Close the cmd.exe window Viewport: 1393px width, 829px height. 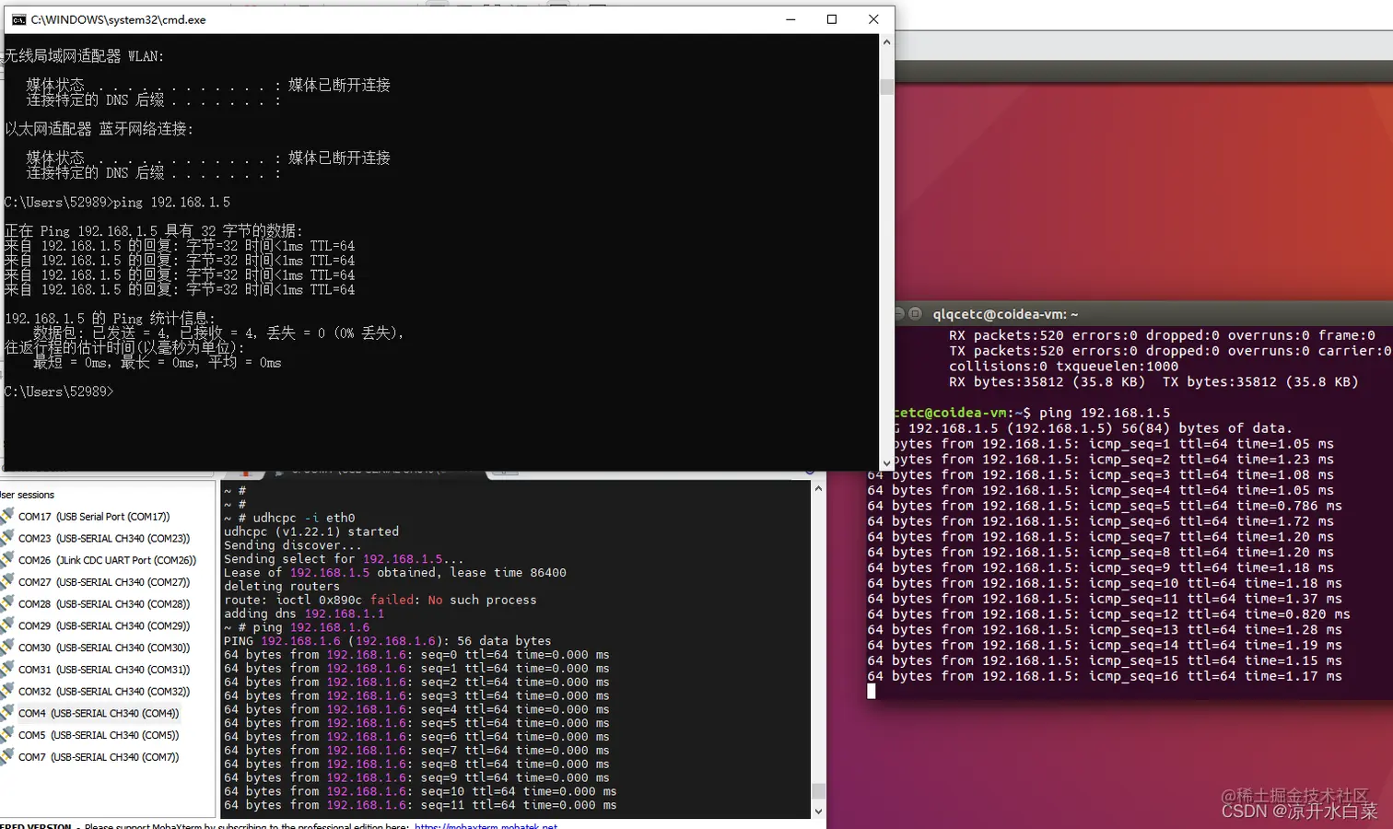point(873,19)
